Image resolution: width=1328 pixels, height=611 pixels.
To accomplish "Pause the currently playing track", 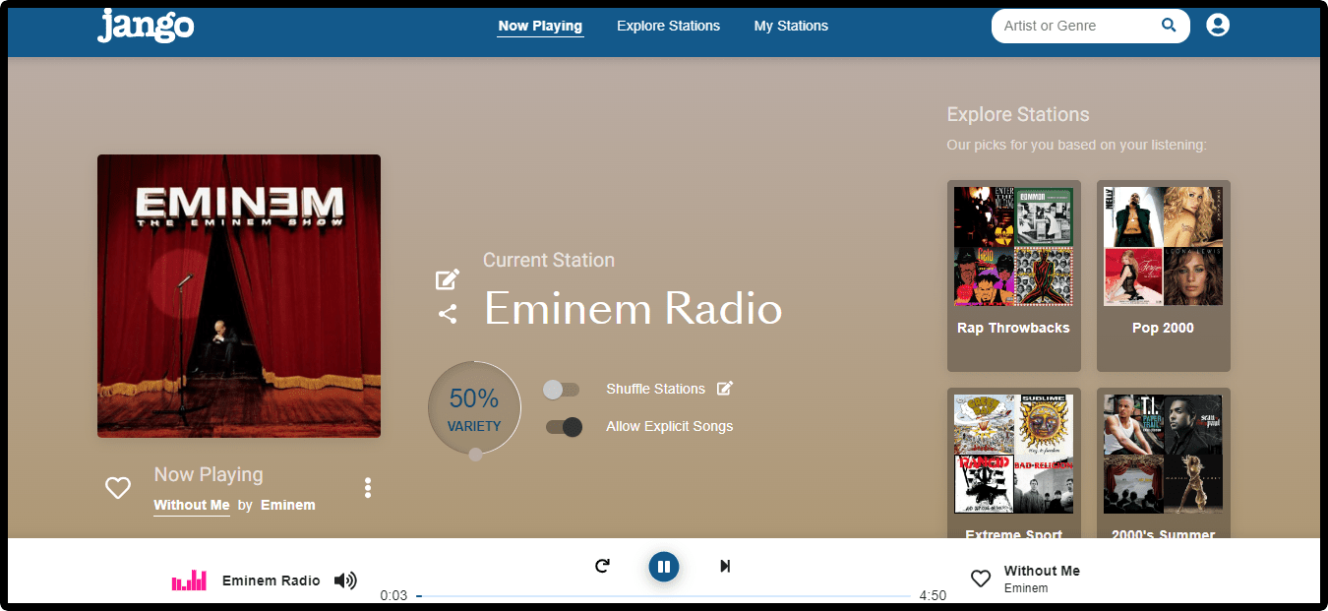I will [x=664, y=567].
